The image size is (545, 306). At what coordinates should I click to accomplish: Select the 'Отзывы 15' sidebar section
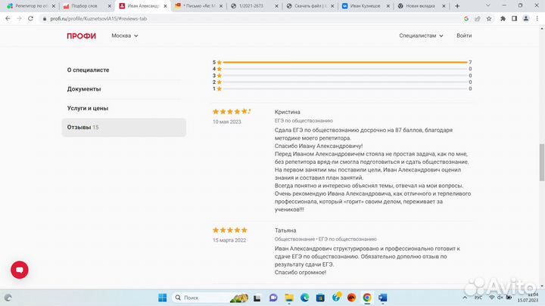pyautogui.click(x=123, y=128)
